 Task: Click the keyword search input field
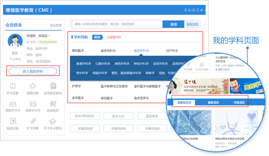coord(117,24)
